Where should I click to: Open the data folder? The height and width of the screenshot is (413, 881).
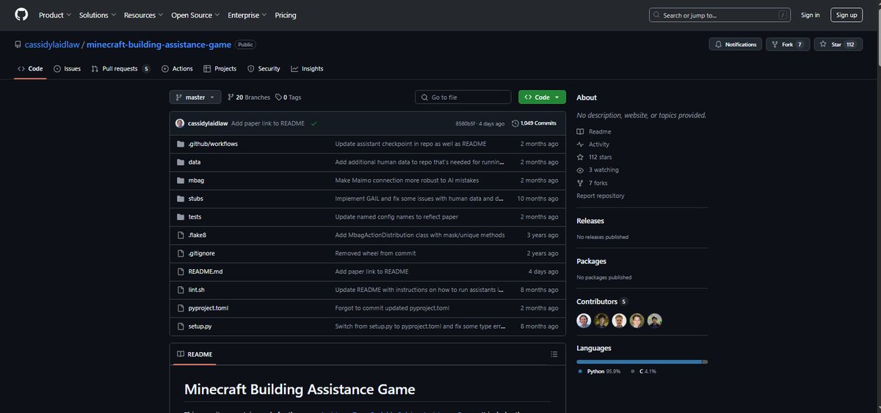195,162
